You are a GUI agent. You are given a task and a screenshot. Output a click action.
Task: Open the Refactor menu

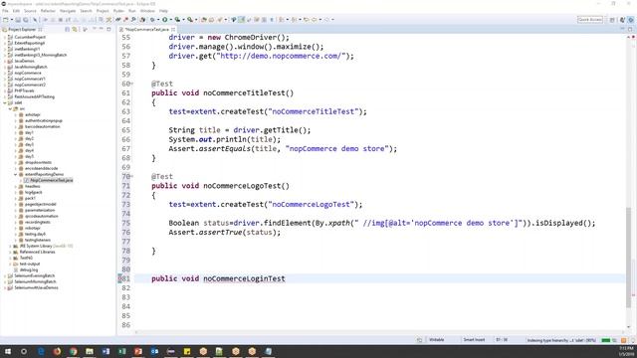(48, 11)
